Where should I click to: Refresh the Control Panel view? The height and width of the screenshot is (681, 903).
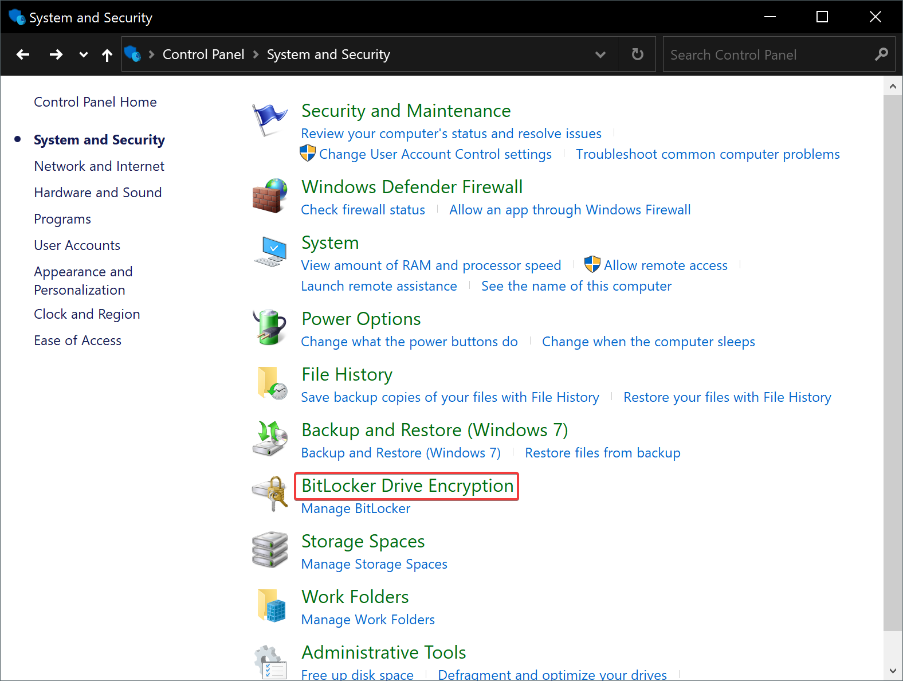coord(637,54)
